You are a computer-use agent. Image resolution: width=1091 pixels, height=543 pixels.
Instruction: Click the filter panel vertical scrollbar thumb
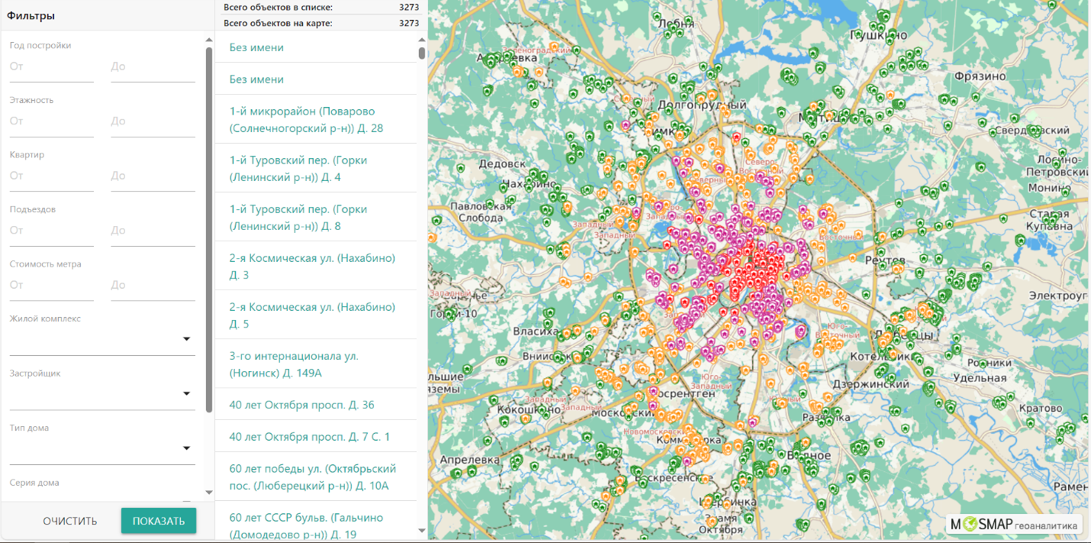(209, 229)
